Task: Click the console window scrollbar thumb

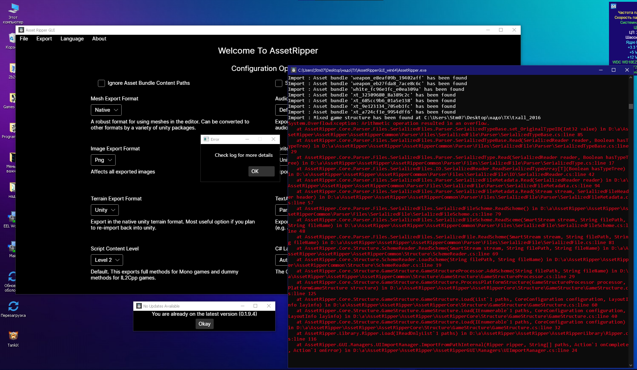Action: [x=631, y=106]
